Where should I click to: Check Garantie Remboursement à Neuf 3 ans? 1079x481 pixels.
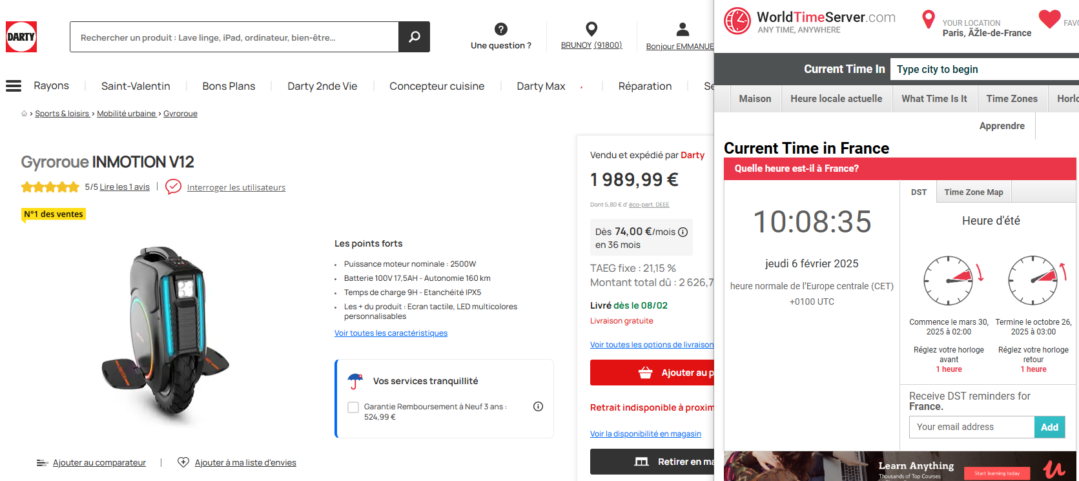click(x=353, y=407)
